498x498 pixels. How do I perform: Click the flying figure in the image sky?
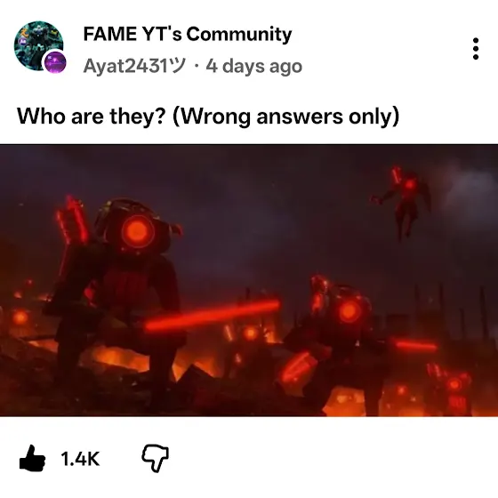tap(404, 201)
